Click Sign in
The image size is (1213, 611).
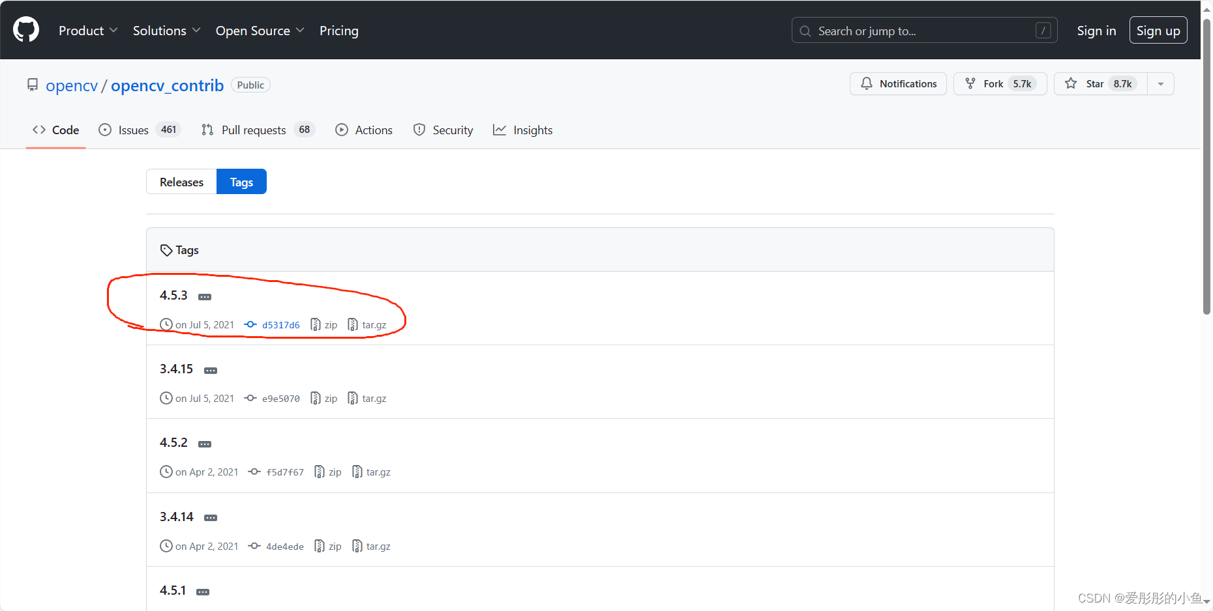pyautogui.click(x=1096, y=31)
